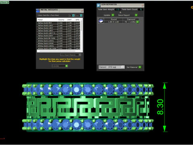This screenshot has height=145, width=193.
Task: Select the Yellow Gold 9KY row
Action: [x=58, y=23]
